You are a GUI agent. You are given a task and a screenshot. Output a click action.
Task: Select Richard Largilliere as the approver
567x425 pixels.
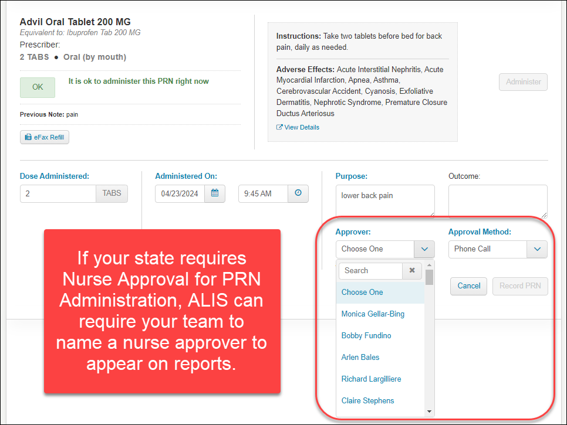[x=371, y=379]
